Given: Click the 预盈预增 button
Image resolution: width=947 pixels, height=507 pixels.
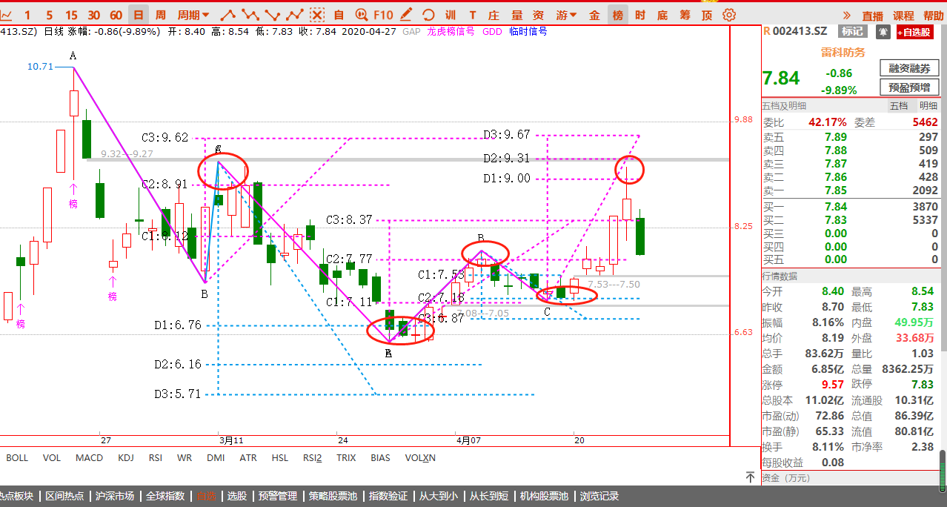Looking at the screenshot, I should click(909, 87).
